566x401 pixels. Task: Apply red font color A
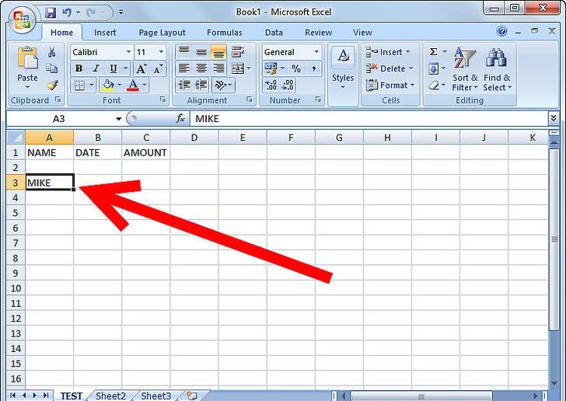pos(133,85)
